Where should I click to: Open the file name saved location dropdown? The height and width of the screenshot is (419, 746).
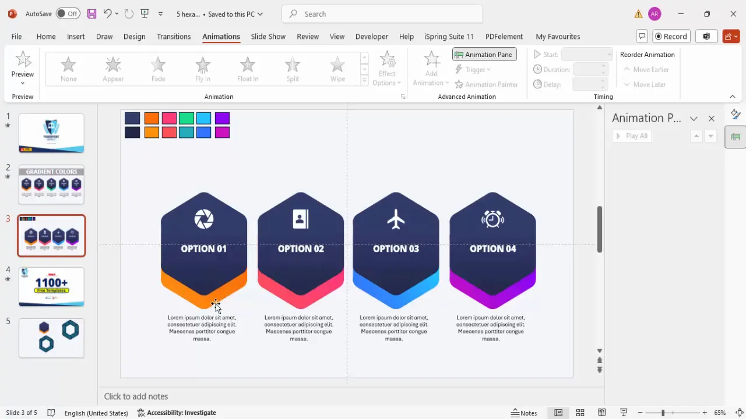tap(260, 14)
